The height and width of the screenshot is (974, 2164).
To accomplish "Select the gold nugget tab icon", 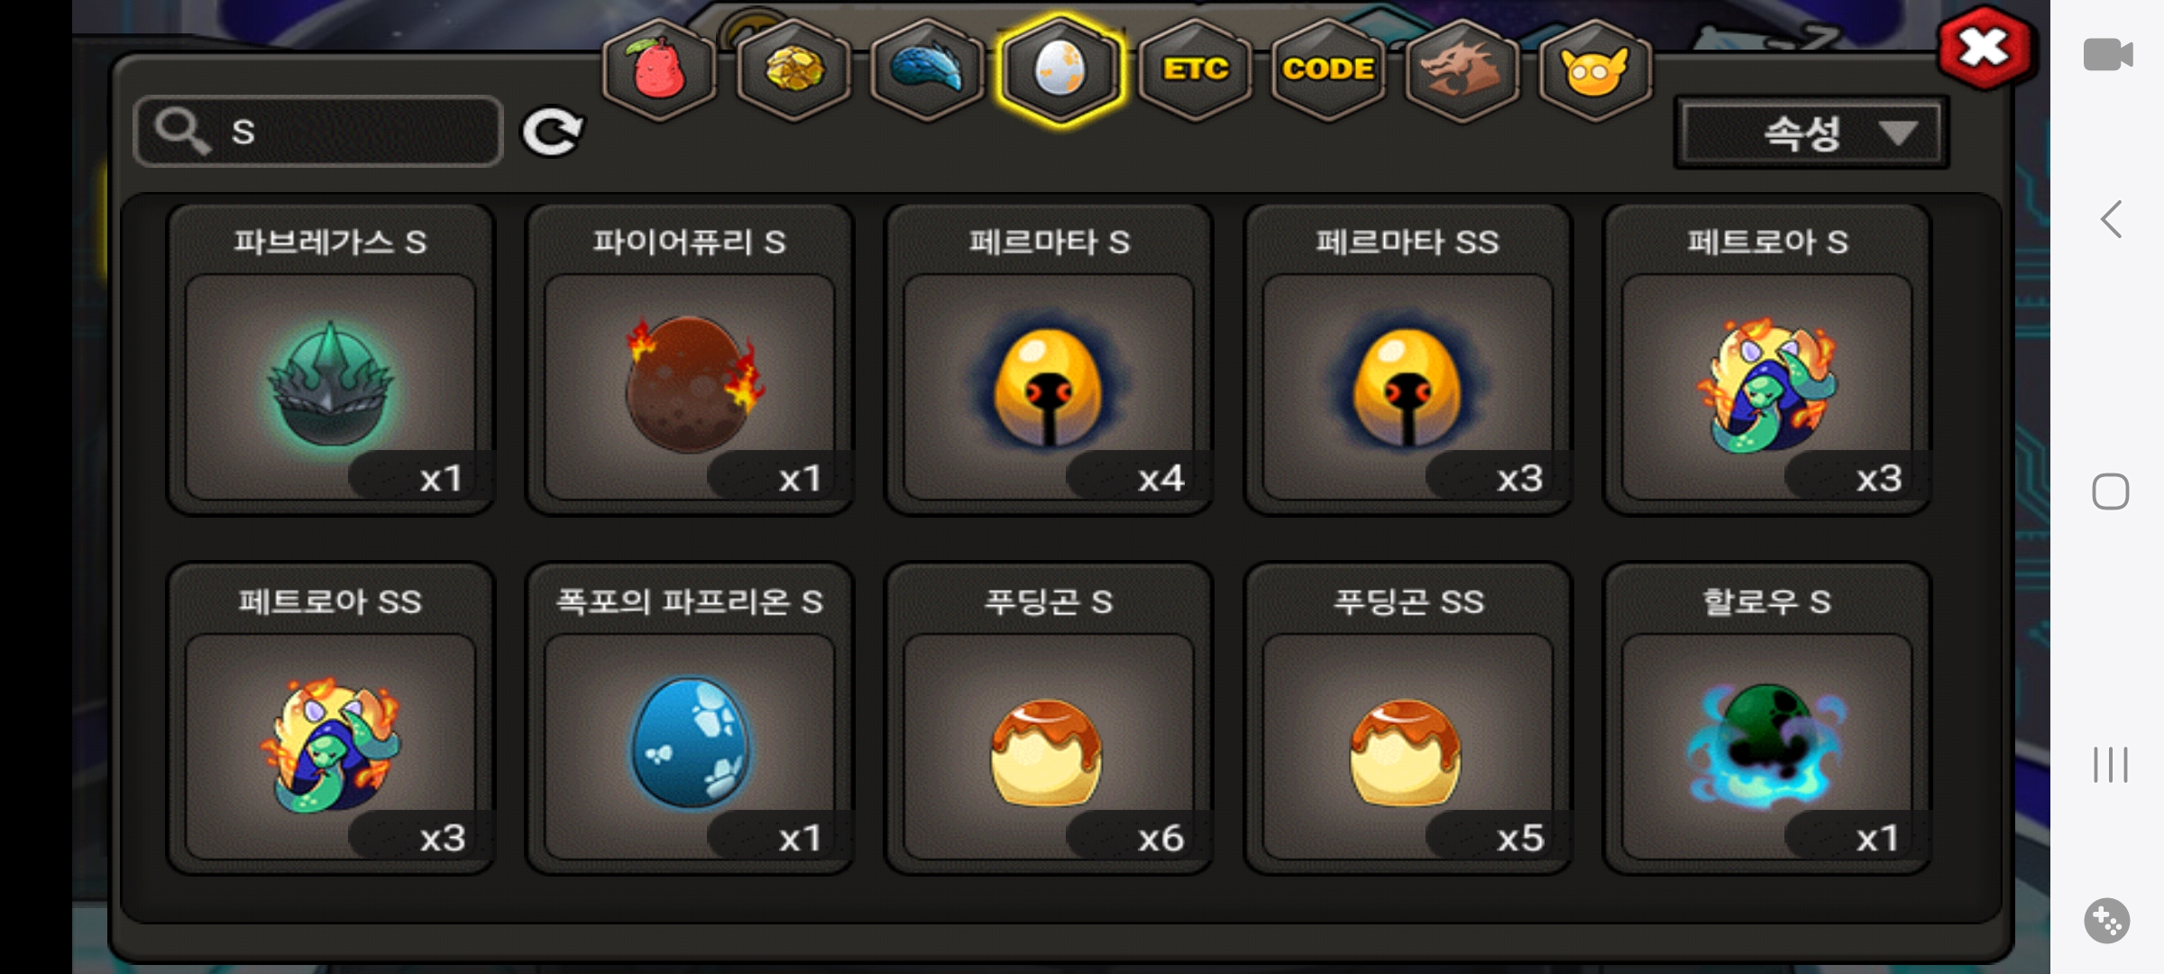I will pyautogui.click(x=793, y=69).
